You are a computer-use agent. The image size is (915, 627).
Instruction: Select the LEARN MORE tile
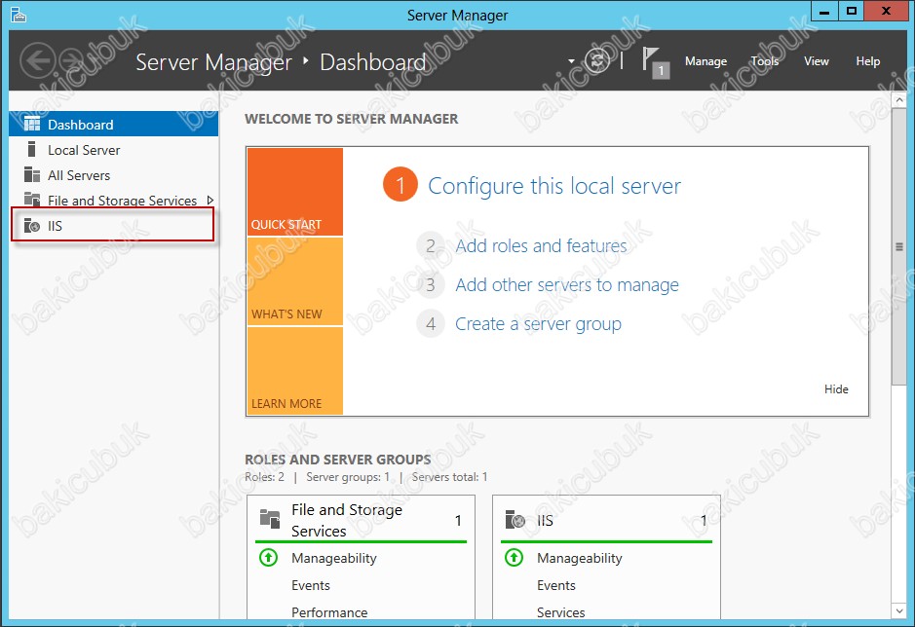click(294, 371)
